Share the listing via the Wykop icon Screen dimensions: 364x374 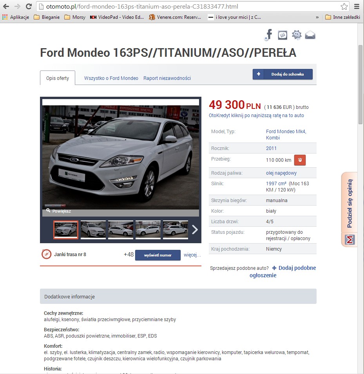(x=283, y=35)
